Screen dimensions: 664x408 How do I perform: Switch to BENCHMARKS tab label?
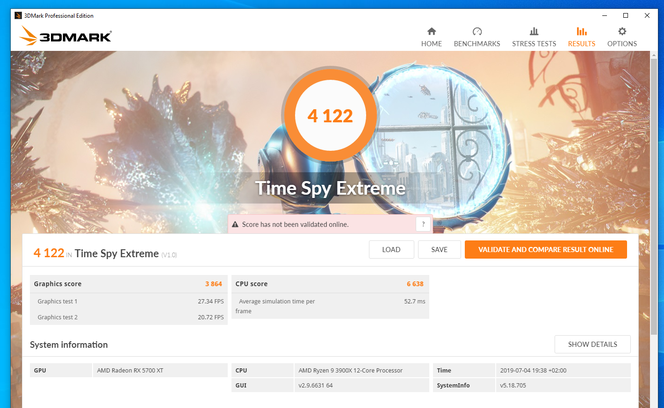click(477, 44)
